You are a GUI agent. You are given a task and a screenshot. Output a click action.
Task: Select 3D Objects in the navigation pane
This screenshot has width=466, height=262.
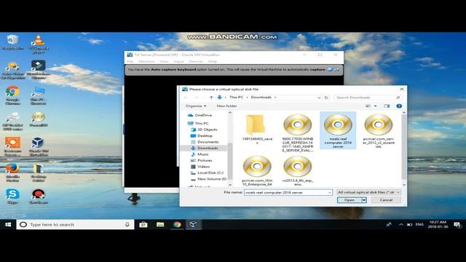coord(204,130)
